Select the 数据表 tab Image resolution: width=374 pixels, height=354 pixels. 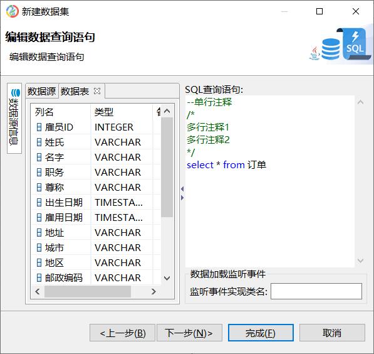[75, 91]
